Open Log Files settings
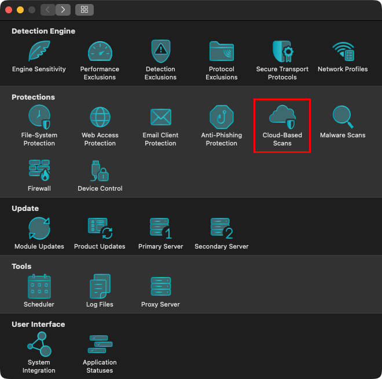 tap(100, 286)
